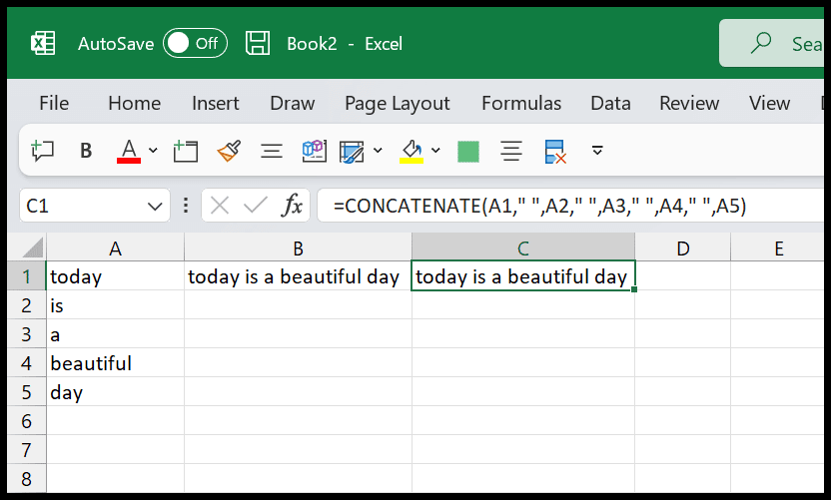Image resolution: width=831 pixels, height=500 pixels.
Task: Click the New Comment icon
Action: point(42,151)
